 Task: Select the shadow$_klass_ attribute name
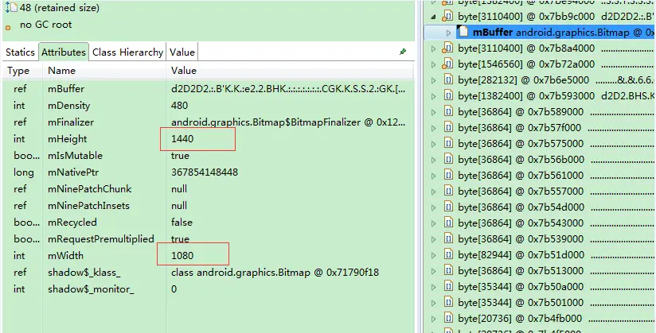click(x=84, y=273)
